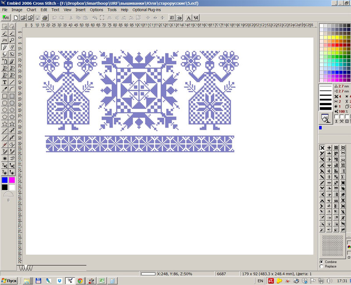Select the curved arc tool
This screenshot has width=351, height=285.
12,89
